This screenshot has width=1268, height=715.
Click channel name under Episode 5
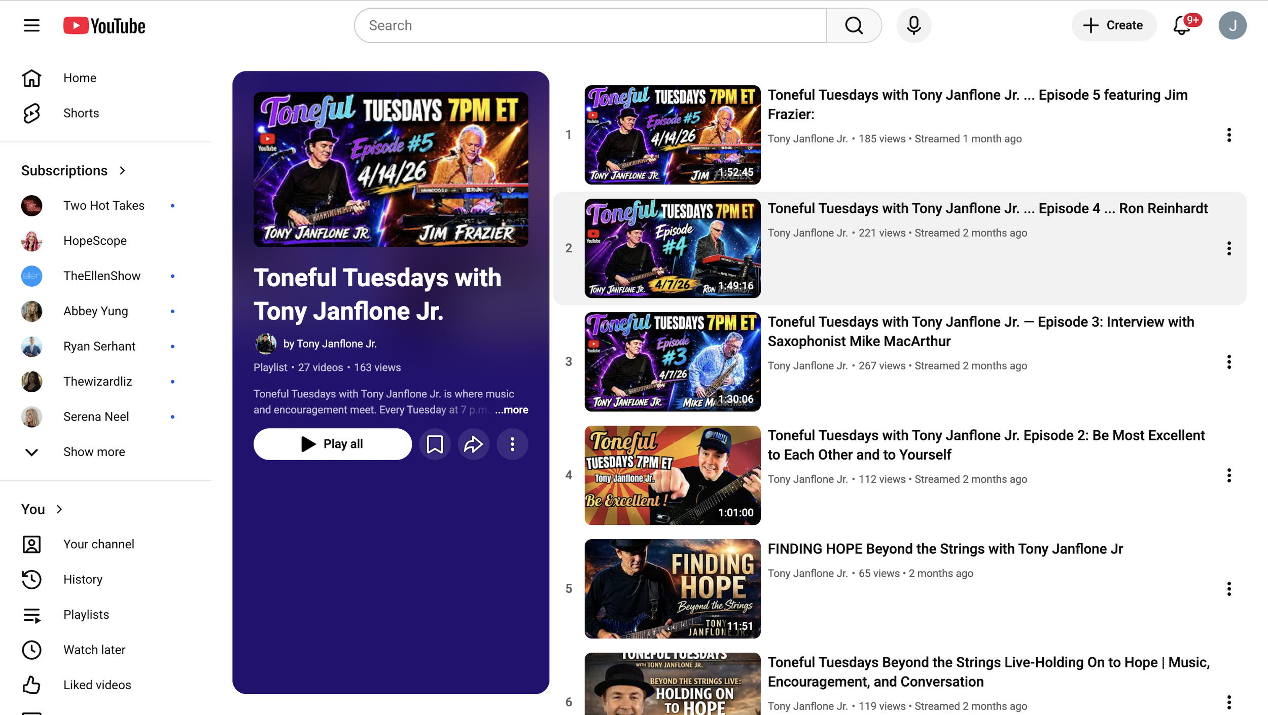click(x=807, y=139)
